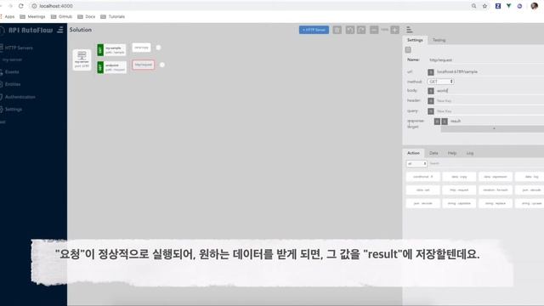544x306 pixels.
Task: Pick the data log action
Action: click(530, 177)
